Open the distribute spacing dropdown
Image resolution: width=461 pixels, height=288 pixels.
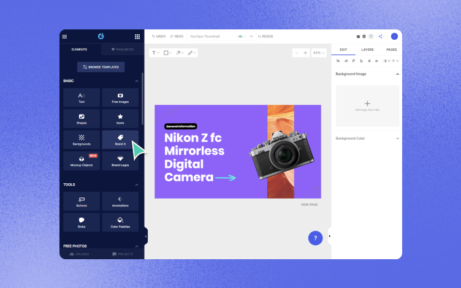pos(387,61)
